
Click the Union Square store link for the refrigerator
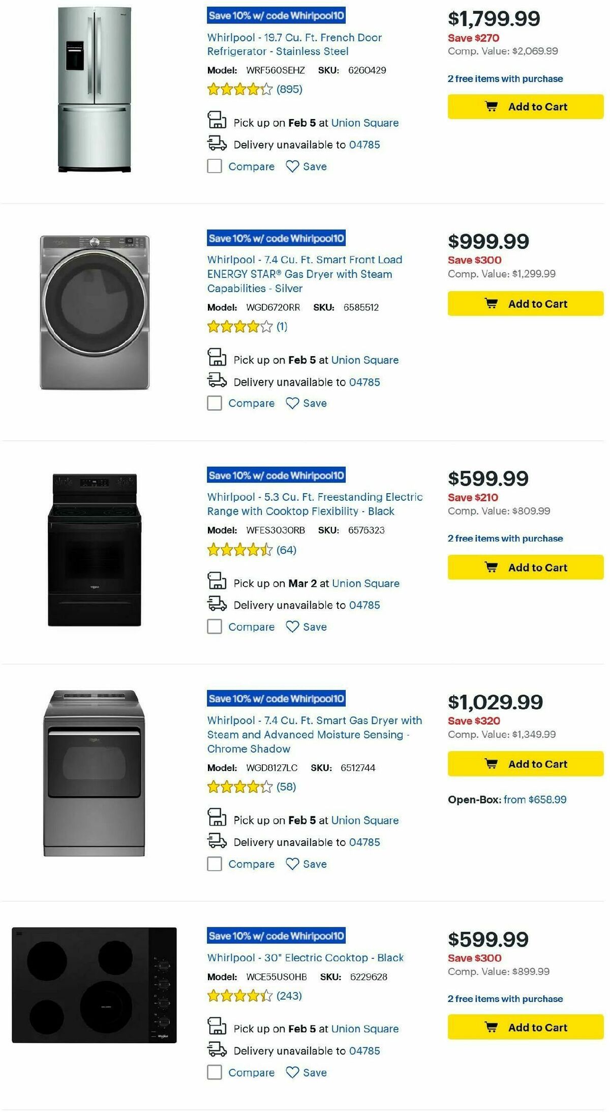coord(364,123)
